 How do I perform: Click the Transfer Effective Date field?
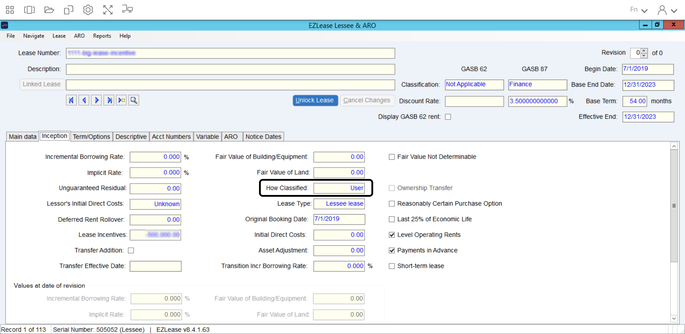[155, 266]
